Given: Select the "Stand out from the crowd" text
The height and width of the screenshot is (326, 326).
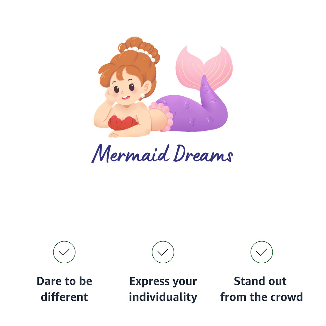Looking at the screenshot, I should point(262,289).
